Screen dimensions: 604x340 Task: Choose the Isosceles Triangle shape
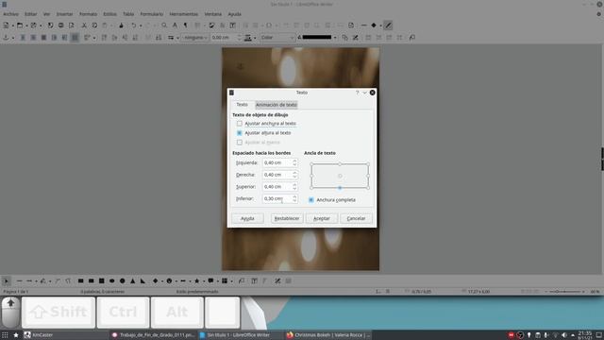coord(132,281)
